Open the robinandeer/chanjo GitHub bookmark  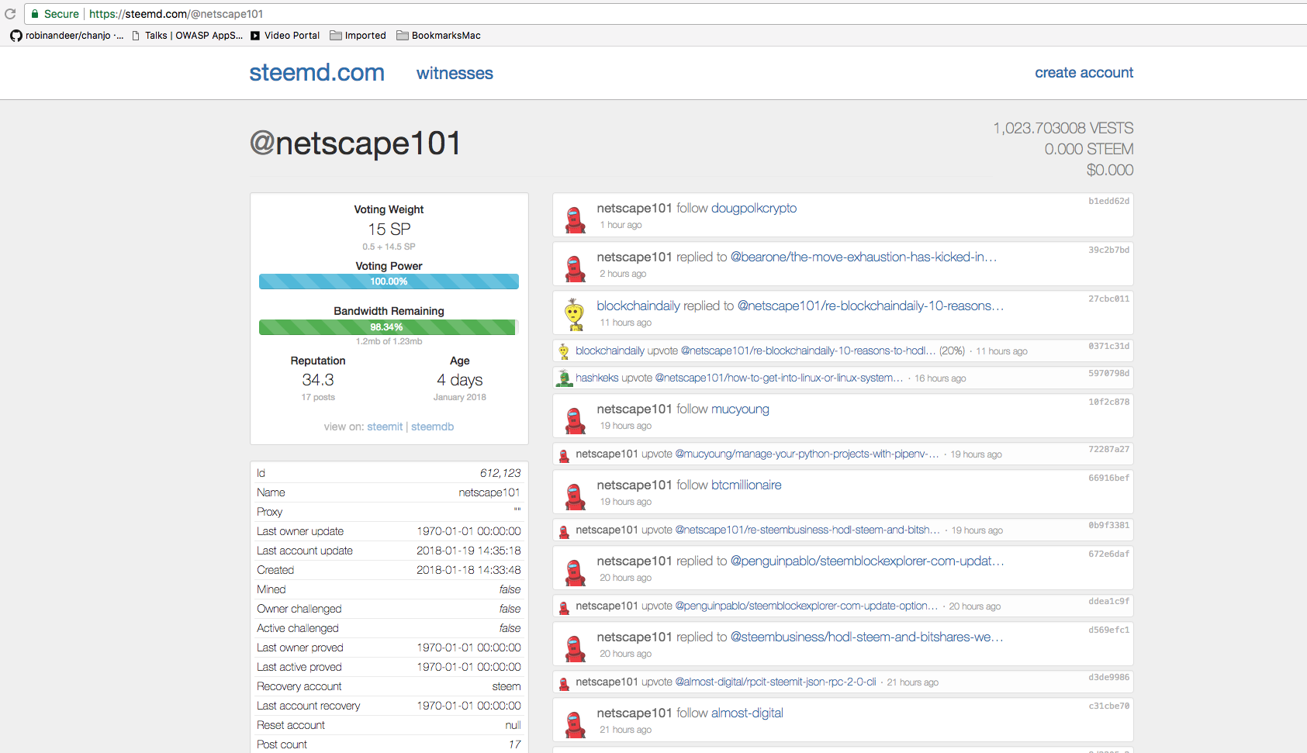[67, 36]
